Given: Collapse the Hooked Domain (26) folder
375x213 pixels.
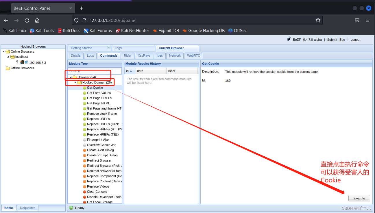Looking at the screenshot, I should [x=75, y=82].
